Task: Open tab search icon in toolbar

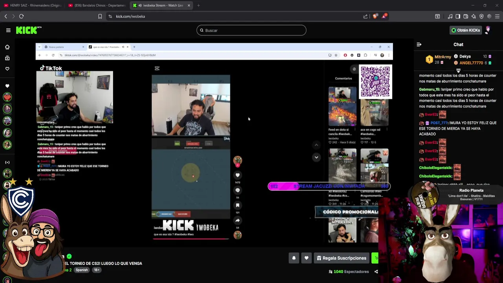Action: coord(437,16)
